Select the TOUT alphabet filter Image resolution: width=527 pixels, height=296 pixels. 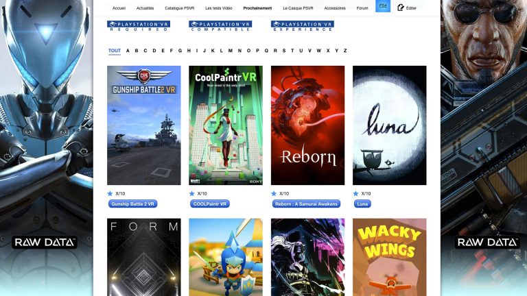click(115, 51)
